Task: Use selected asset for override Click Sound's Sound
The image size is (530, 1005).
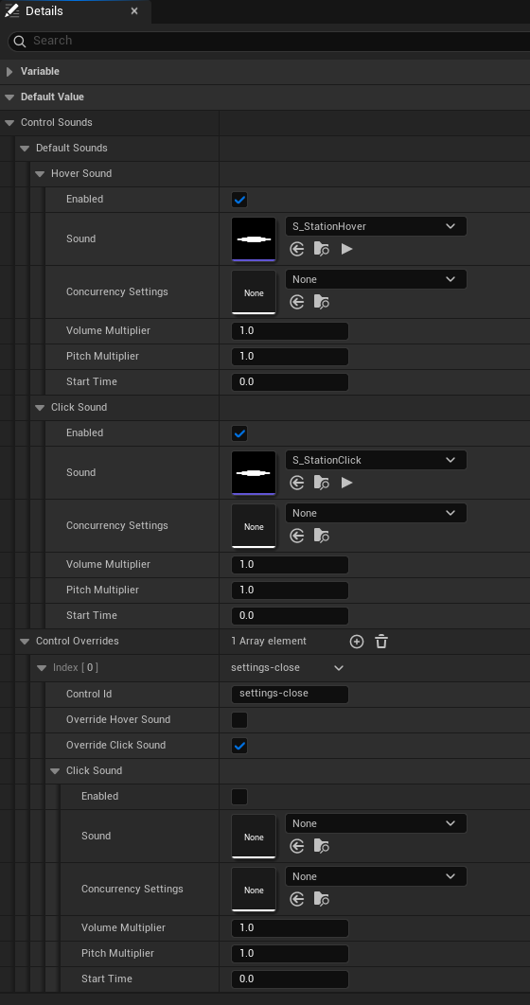Action: [x=297, y=846]
